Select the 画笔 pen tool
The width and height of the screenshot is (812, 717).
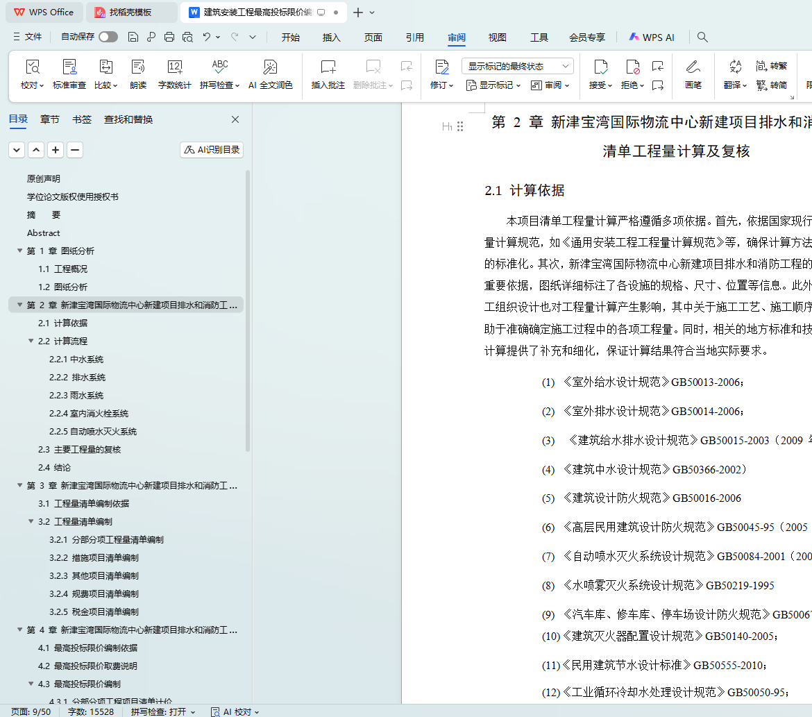click(x=693, y=67)
